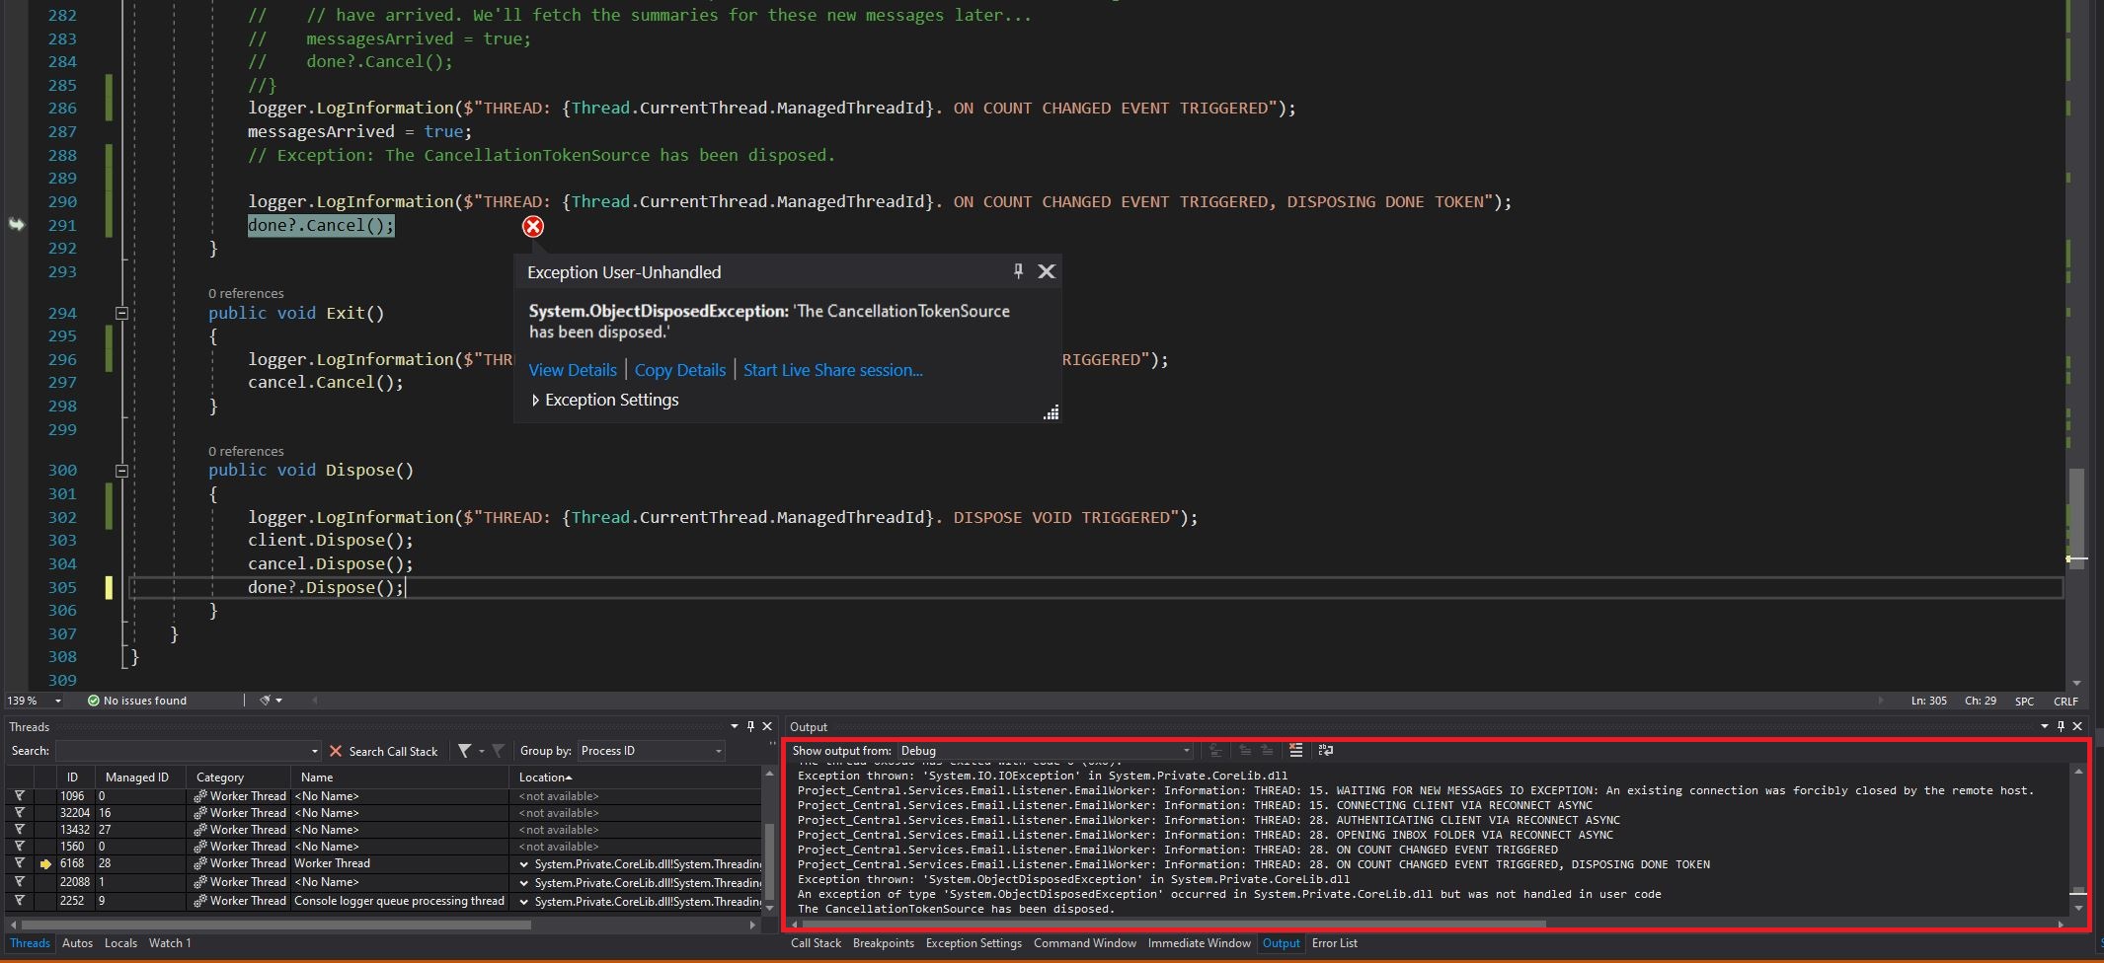The width and height of the screenshot is (2104, 963).
Task: Open the Show output from Debug dropdown
Action: tap(1187, 751)
